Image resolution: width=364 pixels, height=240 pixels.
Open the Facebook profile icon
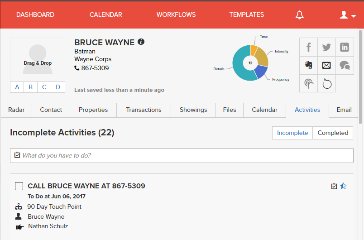(309, 47)
